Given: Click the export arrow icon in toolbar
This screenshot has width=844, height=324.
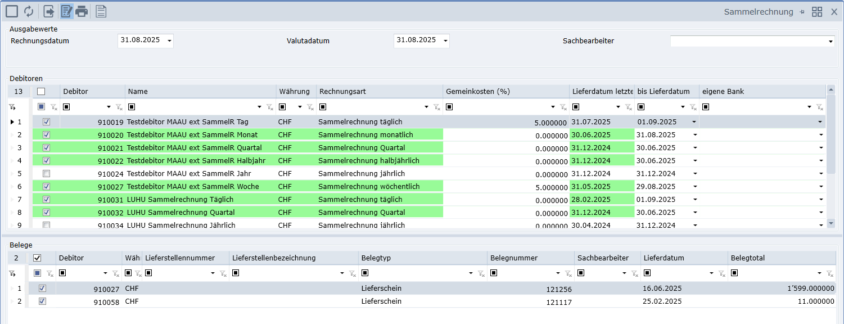Looking at the screenshot, I should coord(49,11).
